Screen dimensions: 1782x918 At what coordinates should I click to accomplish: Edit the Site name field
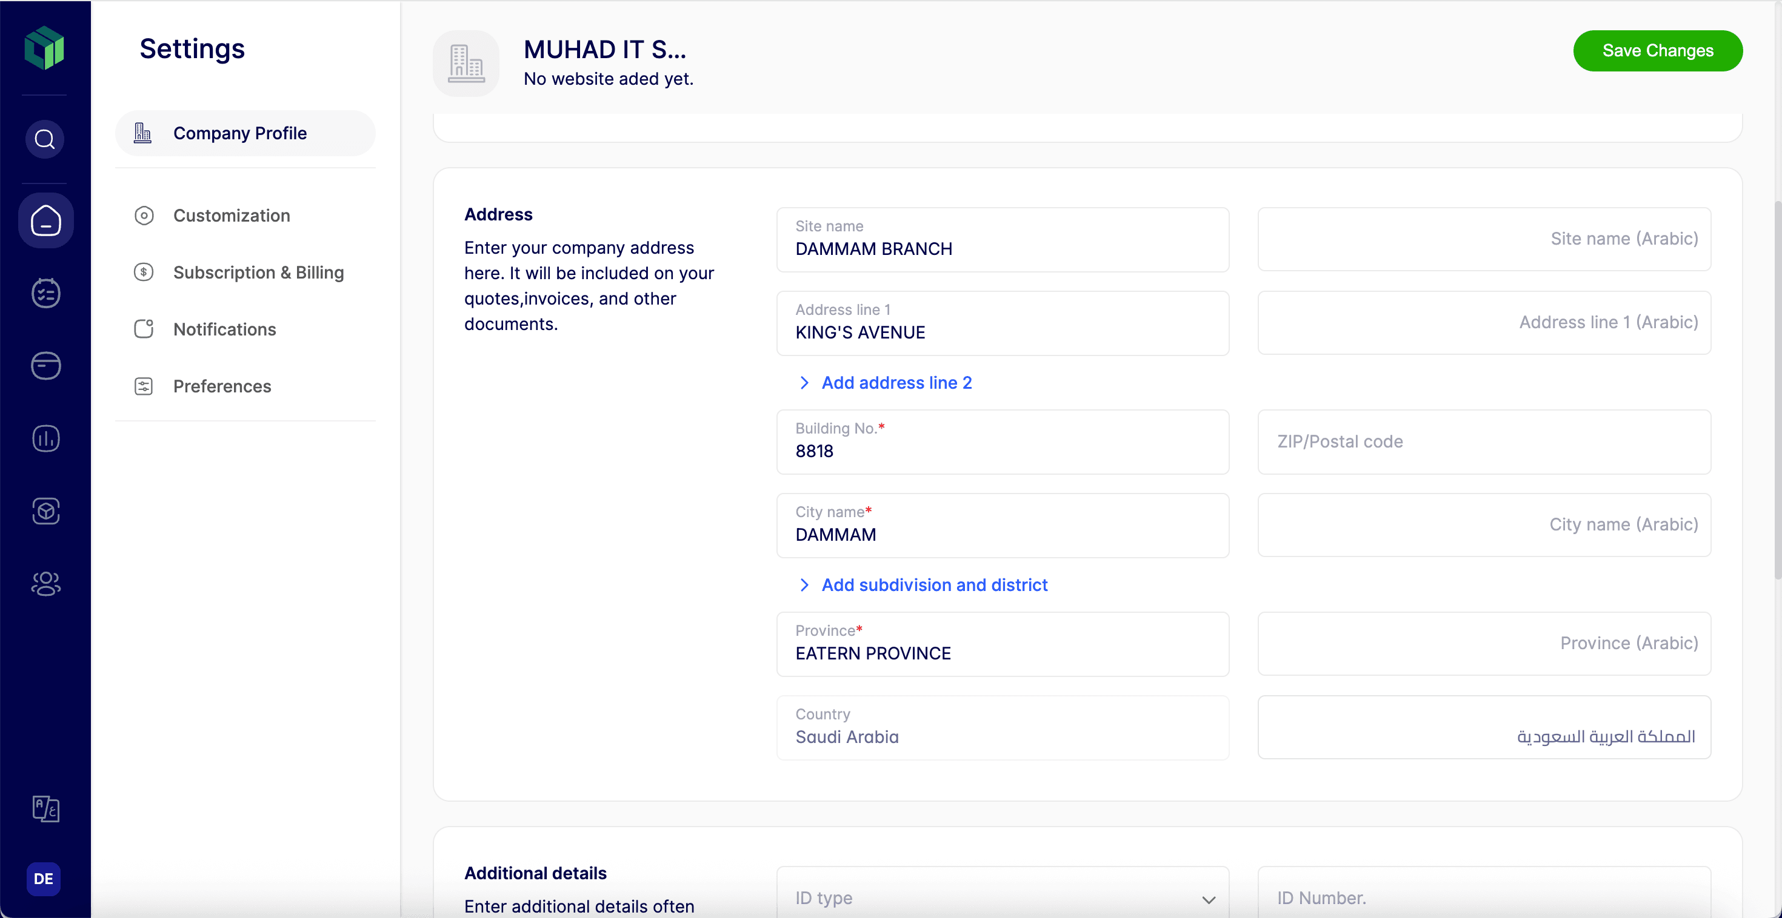[x=1003, y=240]
